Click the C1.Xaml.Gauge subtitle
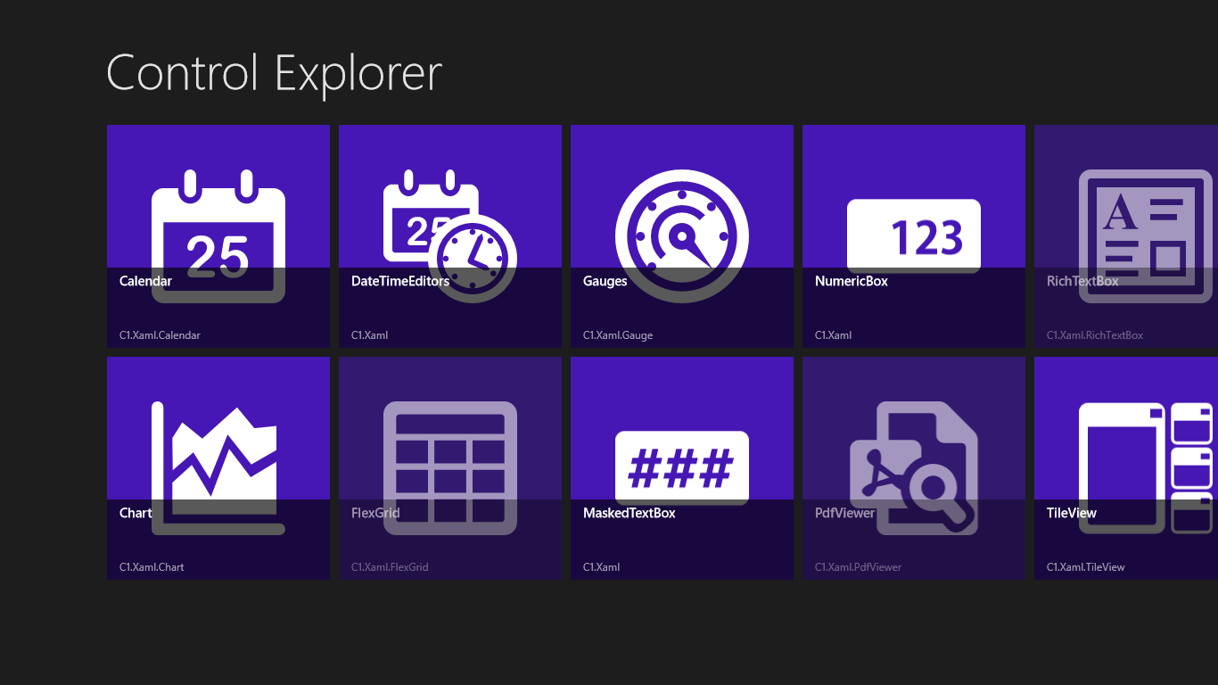This screenshot has height=685, width=1218. [618, 335]
